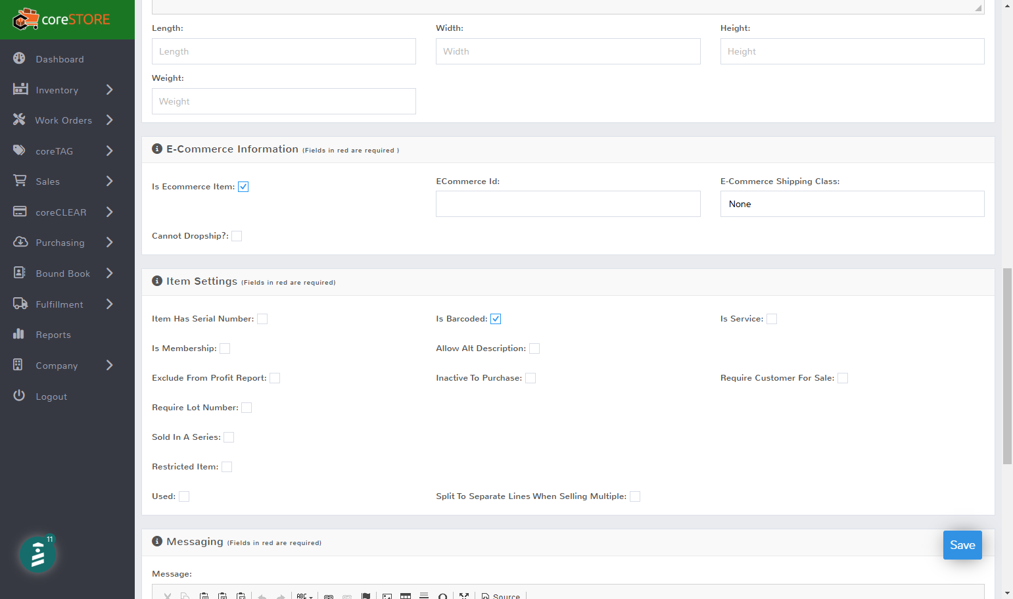Screen dimensions: 1013x599
Task: Expand the coreTAG chevron
Action: coord(109,151)
